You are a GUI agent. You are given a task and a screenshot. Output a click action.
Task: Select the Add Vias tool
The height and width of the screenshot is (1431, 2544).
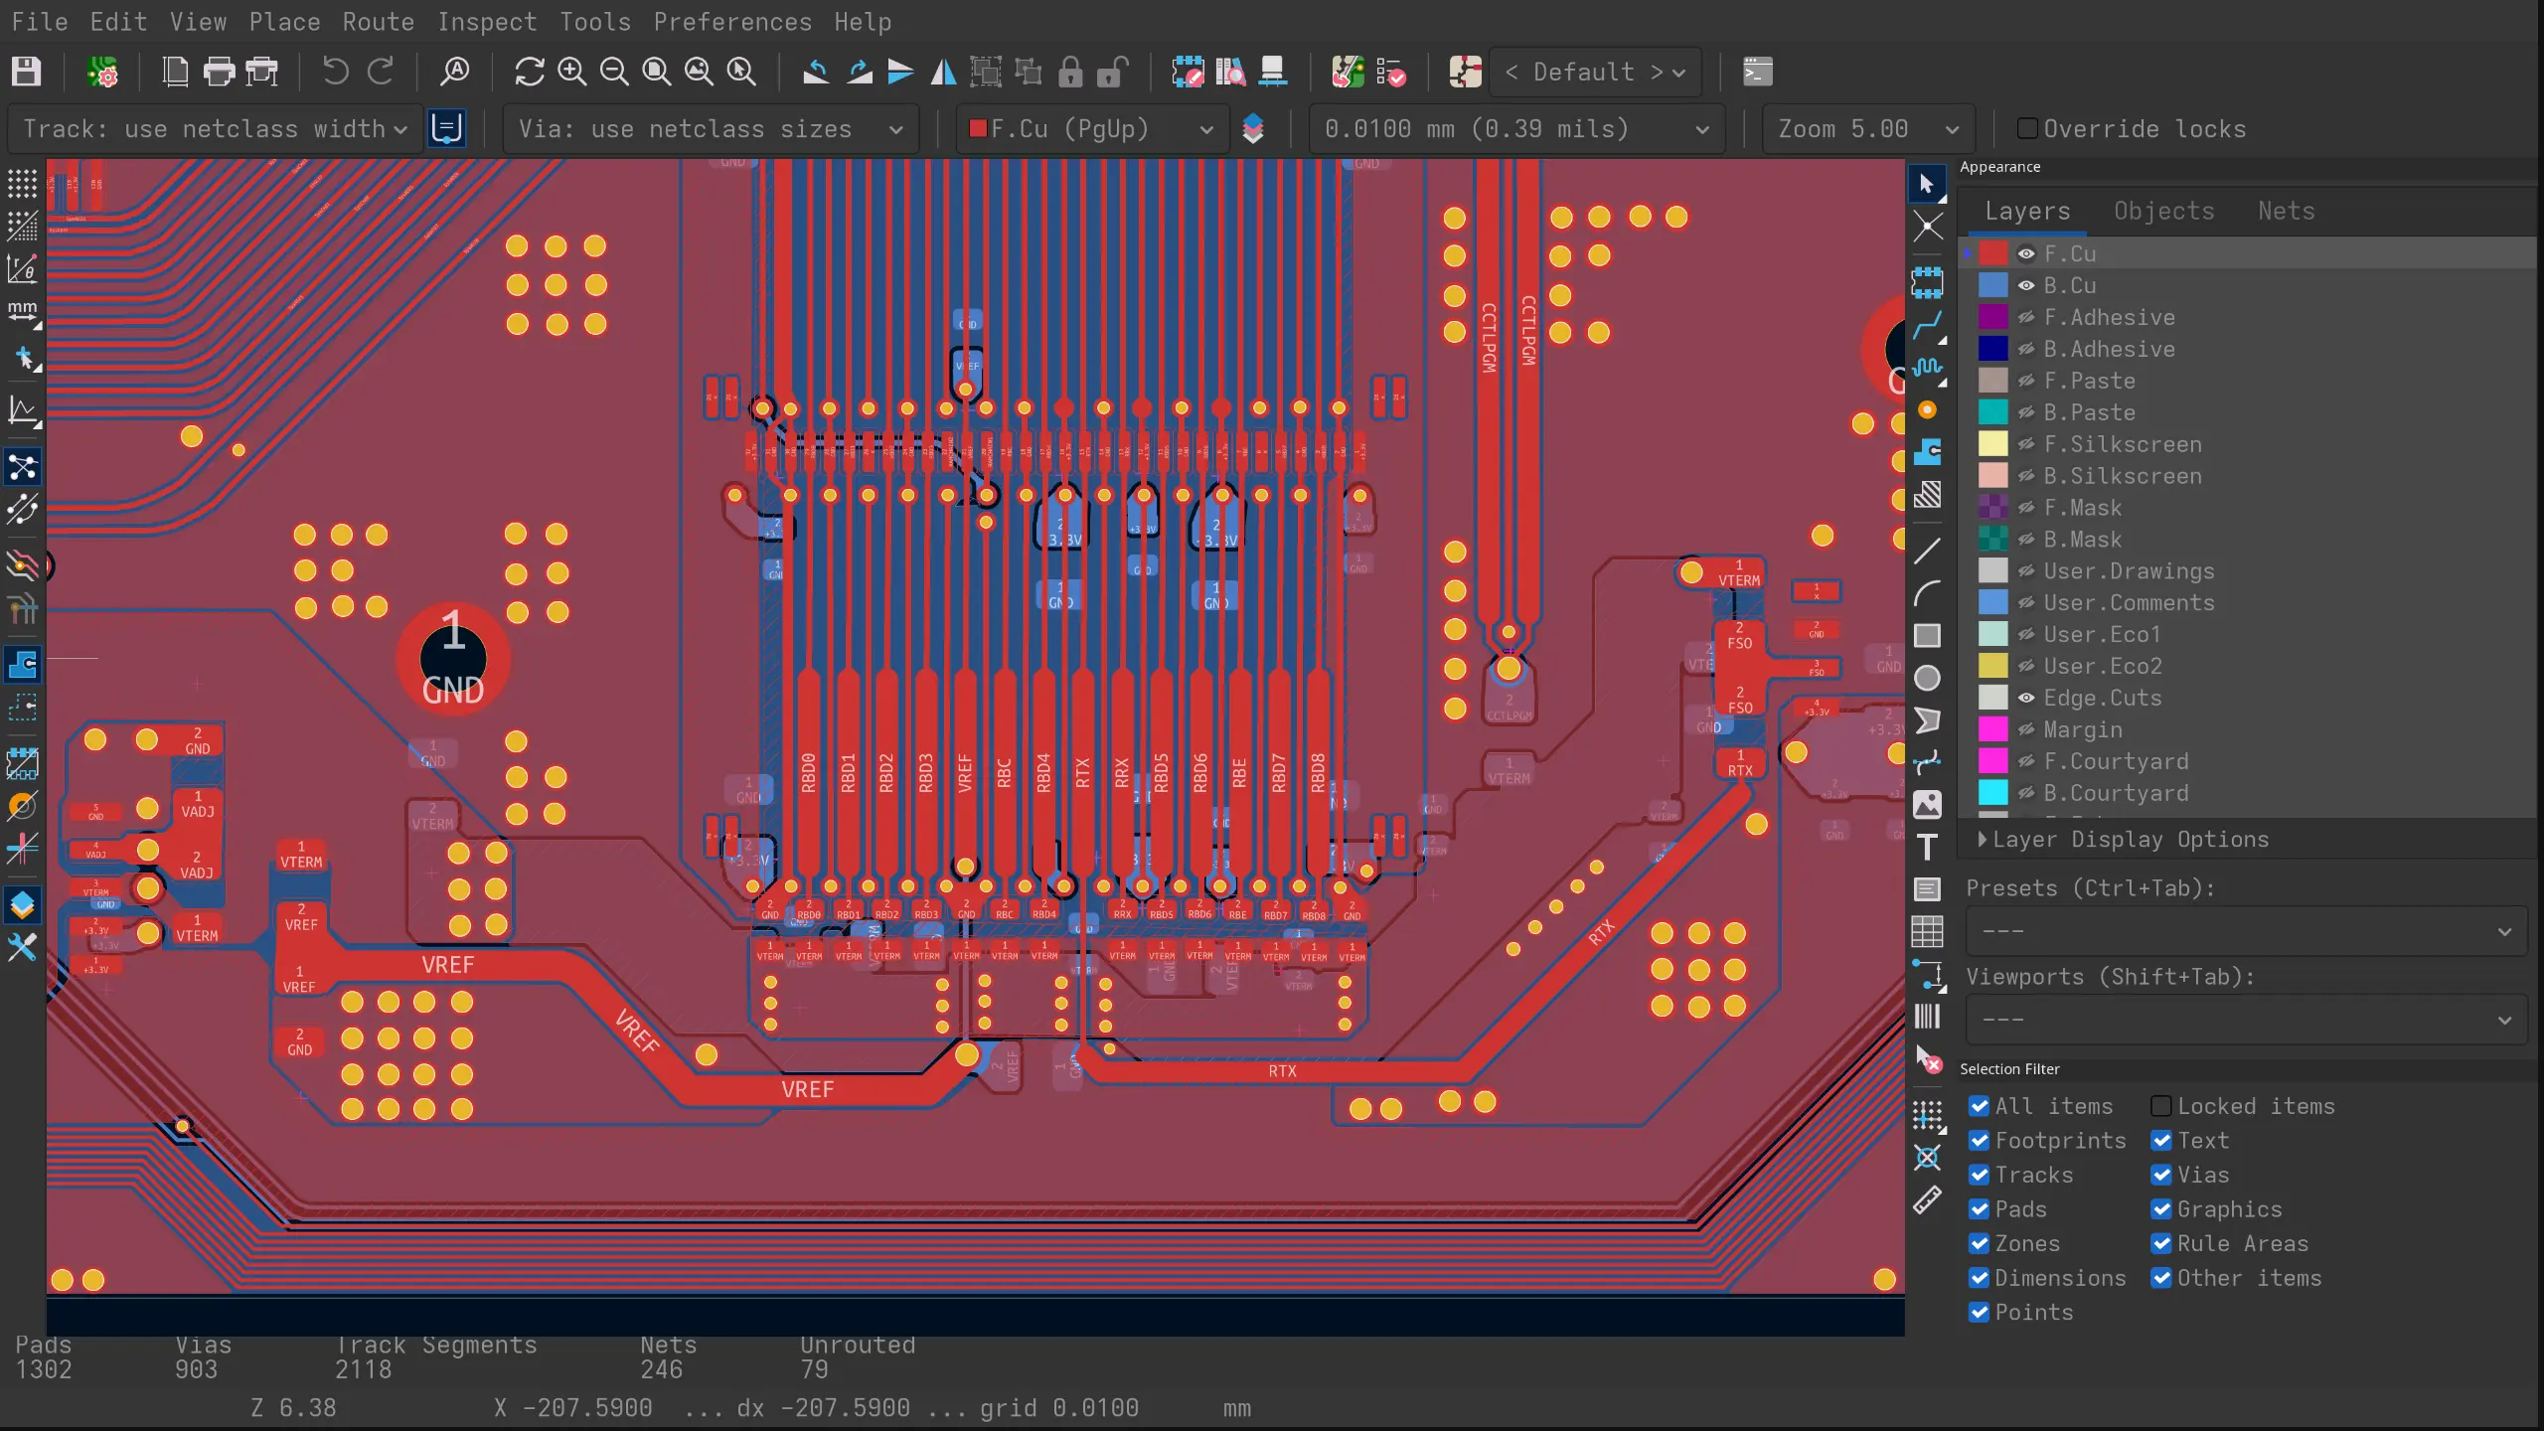pyautogui.click(x=1927, y=410)
